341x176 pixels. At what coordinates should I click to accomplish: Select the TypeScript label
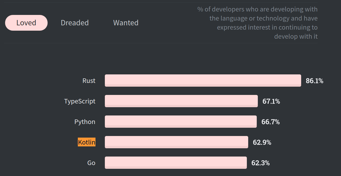80,101
